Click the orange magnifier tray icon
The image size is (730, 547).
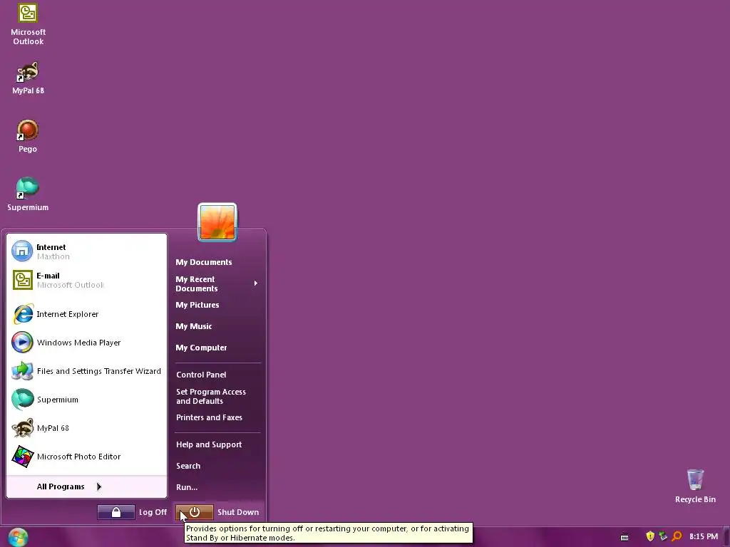tap(677, 536)
